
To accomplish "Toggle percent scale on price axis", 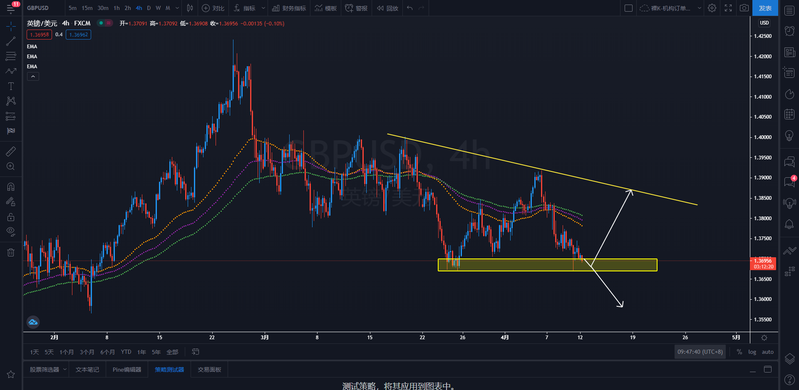I will tap(739, 352).
